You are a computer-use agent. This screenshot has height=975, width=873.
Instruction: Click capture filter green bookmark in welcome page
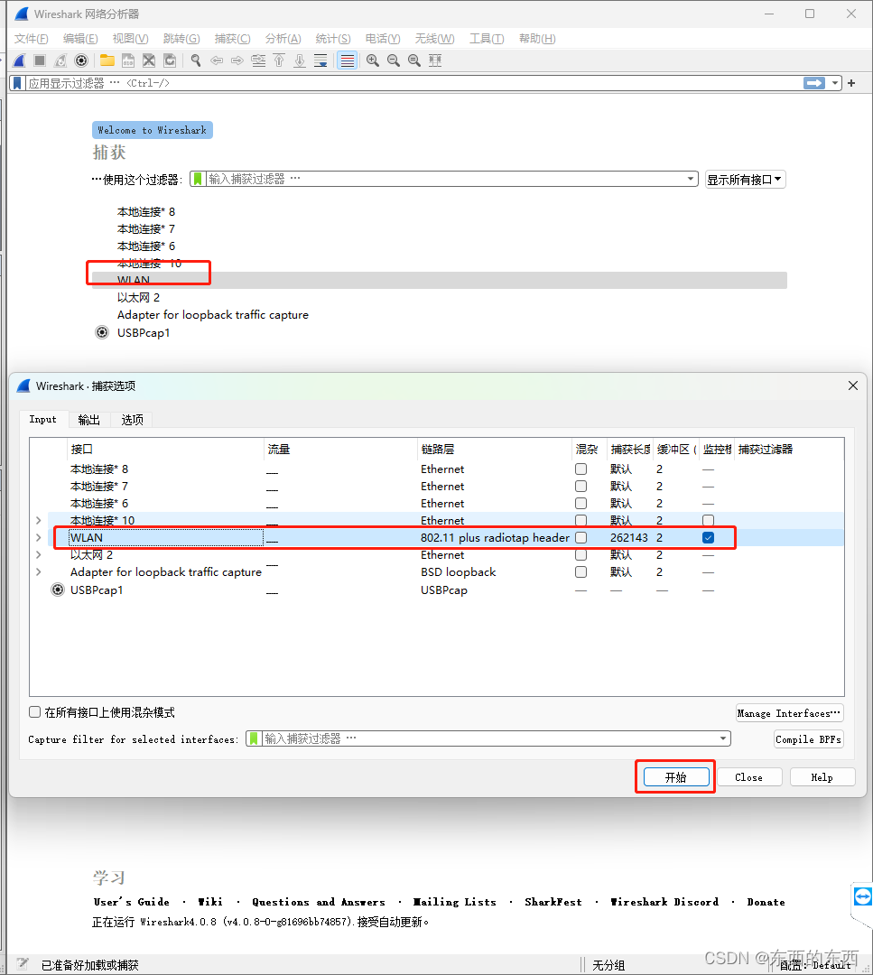[x=198, y=179]
